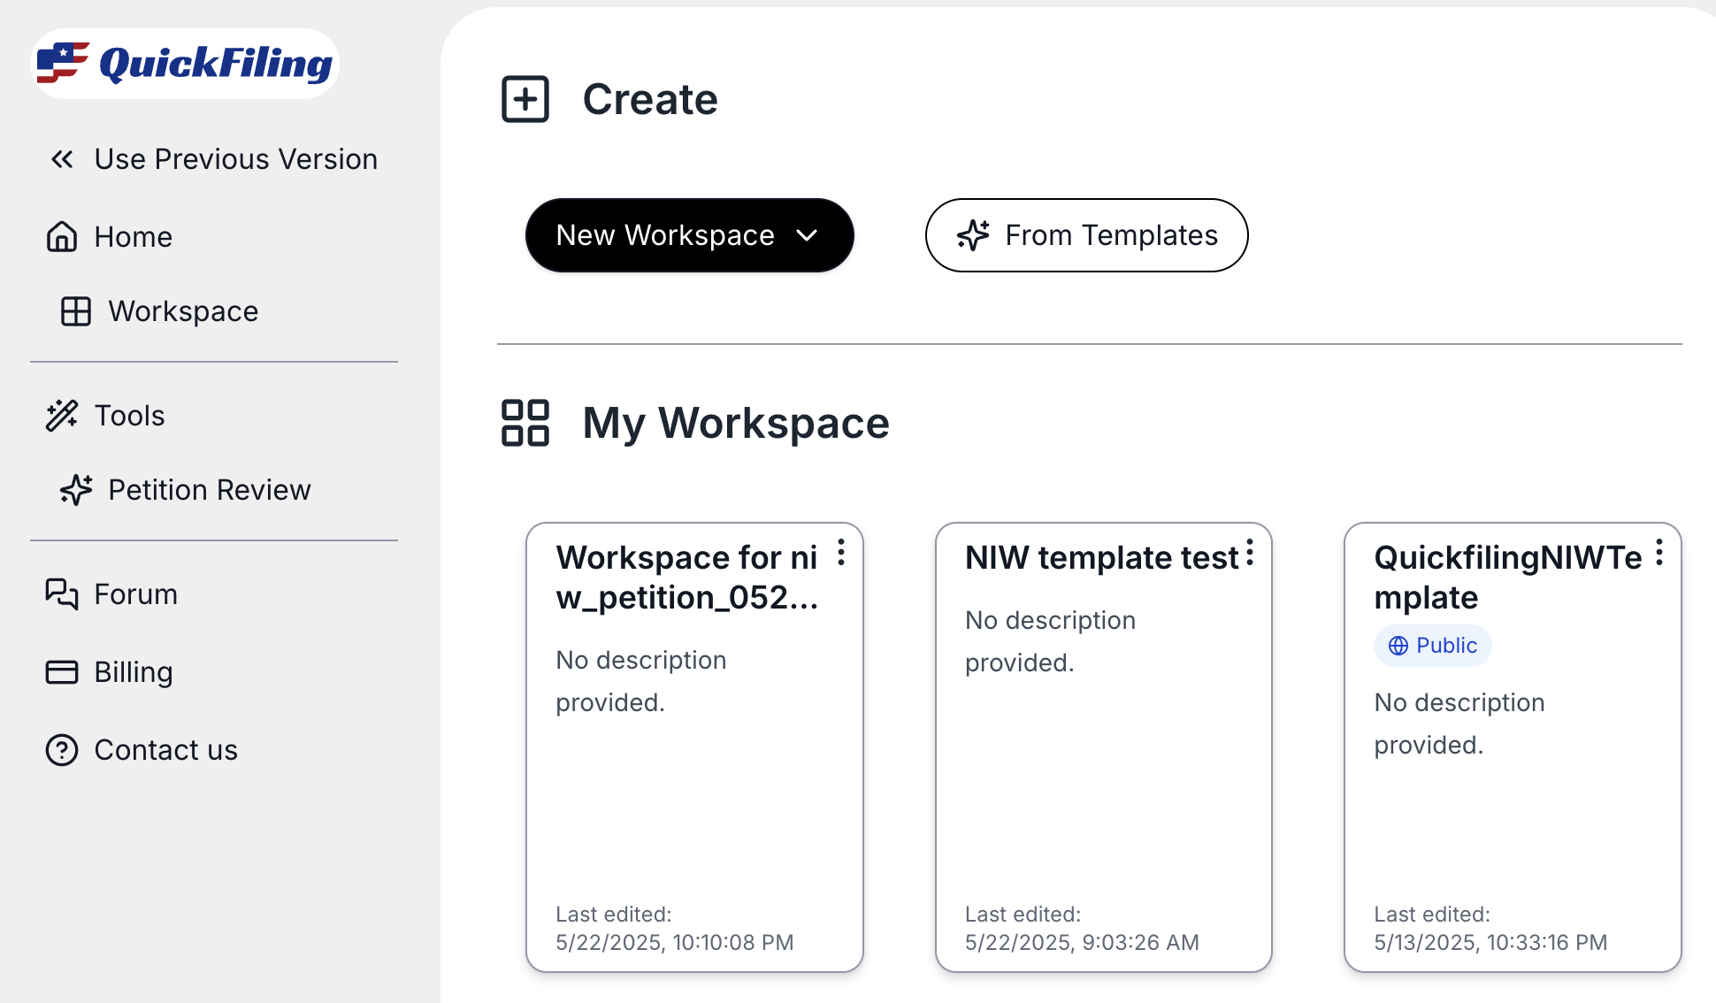1716x1003 pixels.
Task: Click the Tools magic wand icon
Action: [x=62, y=416]
